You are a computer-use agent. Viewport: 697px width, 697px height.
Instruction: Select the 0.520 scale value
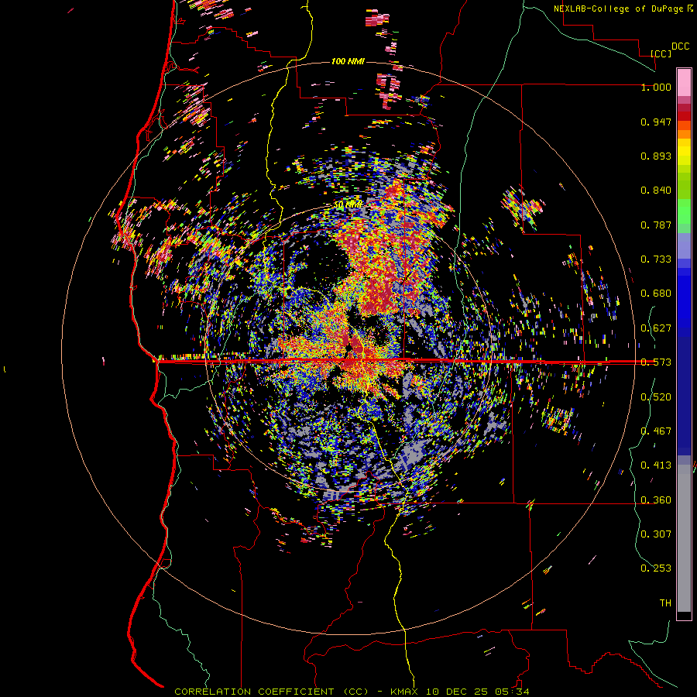pos(656,397)
